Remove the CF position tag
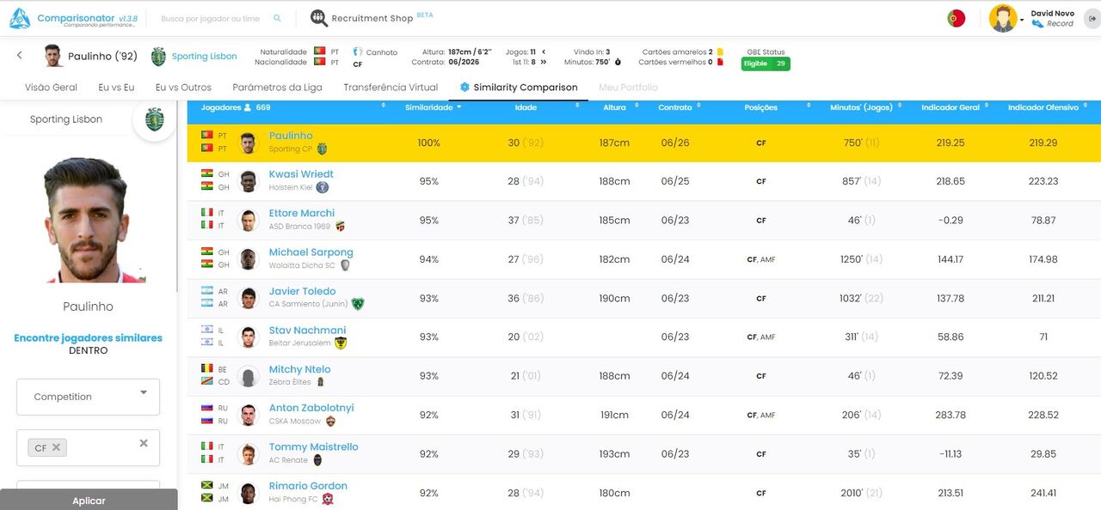1101x510 pixels. coord(56,447)
